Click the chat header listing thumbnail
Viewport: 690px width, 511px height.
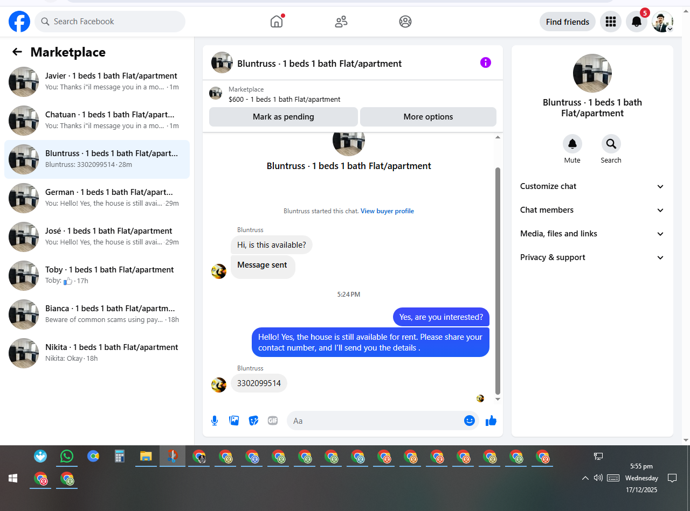(x=222, y=62)
